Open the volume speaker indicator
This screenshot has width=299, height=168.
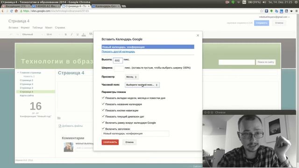tap(264, 2)
